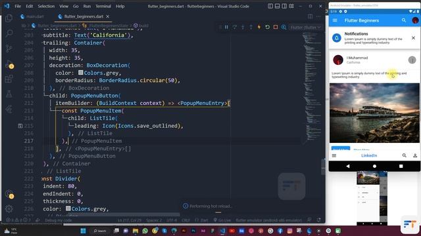
Task: Open the Source Control view
Action: point(9,48)
